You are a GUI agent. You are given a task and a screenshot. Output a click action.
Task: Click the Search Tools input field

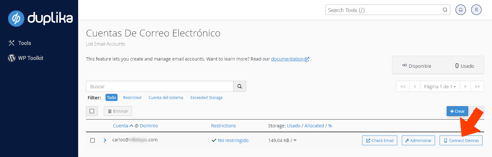click(x=384, y=10)
